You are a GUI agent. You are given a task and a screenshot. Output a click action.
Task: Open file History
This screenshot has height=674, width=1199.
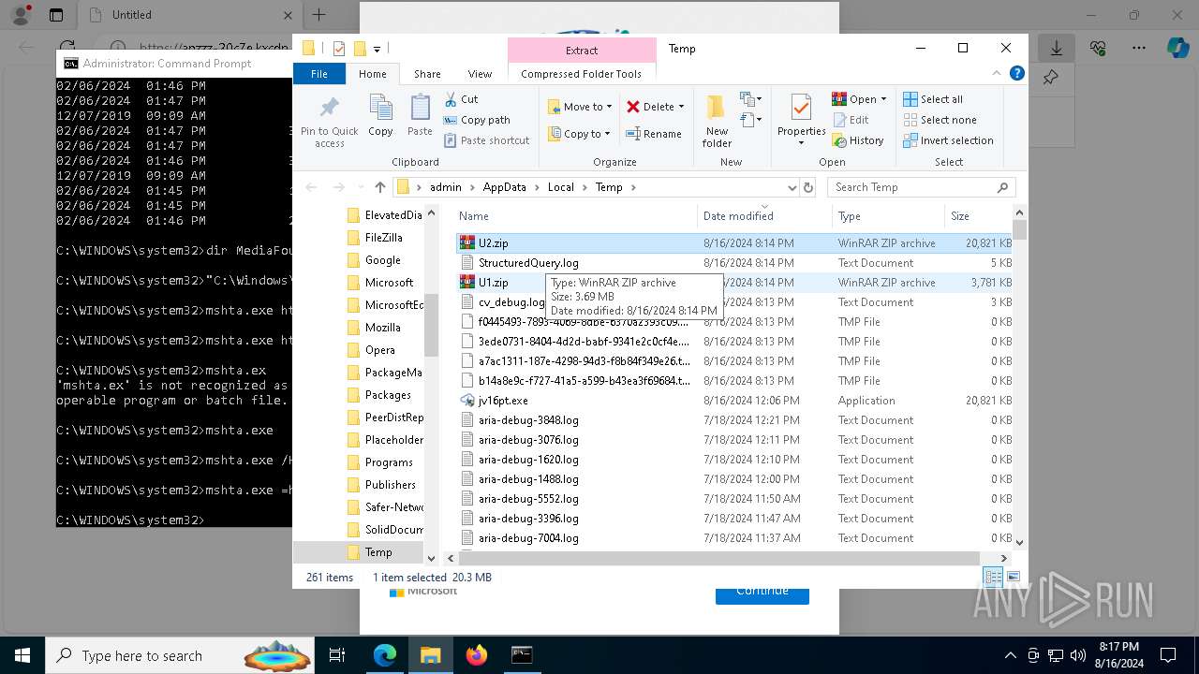tap(857, 140)
